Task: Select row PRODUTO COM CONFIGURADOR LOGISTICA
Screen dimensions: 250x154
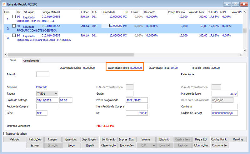Action: (123, 37)
